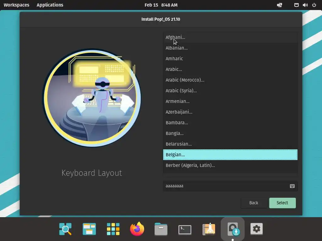
Task: Open the Pop!_OS launcher search icon in dock
Action: tap(65, 229)
